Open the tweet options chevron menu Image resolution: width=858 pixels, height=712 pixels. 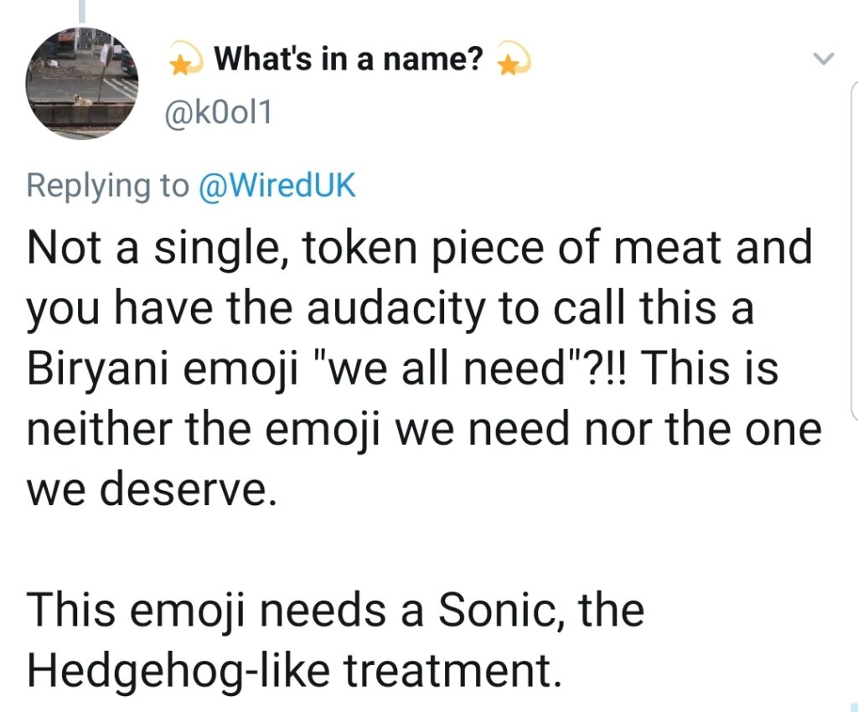click(x=824, y=59)
